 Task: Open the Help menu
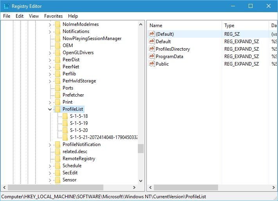click(73, 16)
